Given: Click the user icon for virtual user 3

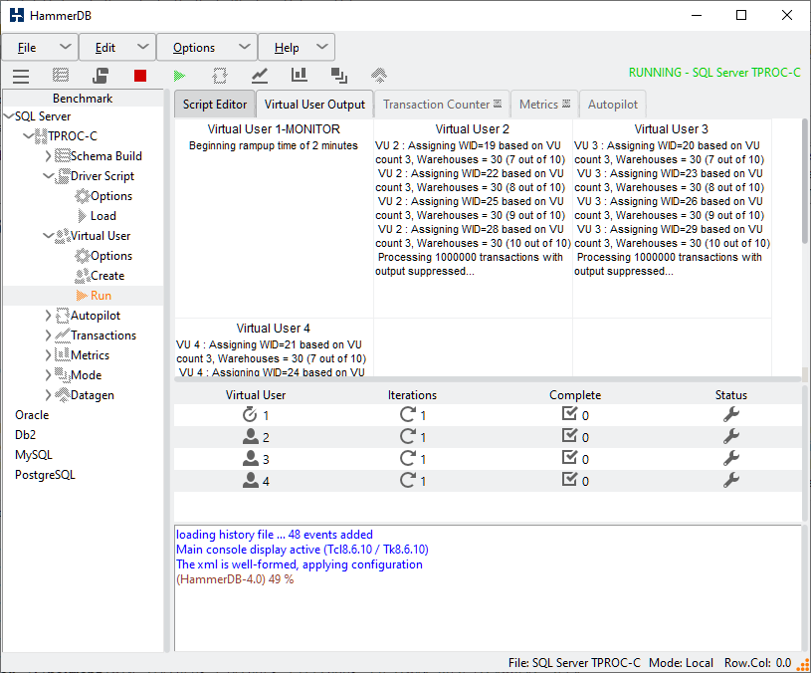Looking at the screenshot, I should click(x=251, y=458).
